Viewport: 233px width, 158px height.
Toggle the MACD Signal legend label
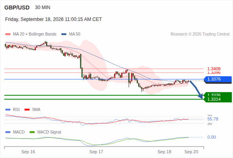click(49, 132)
